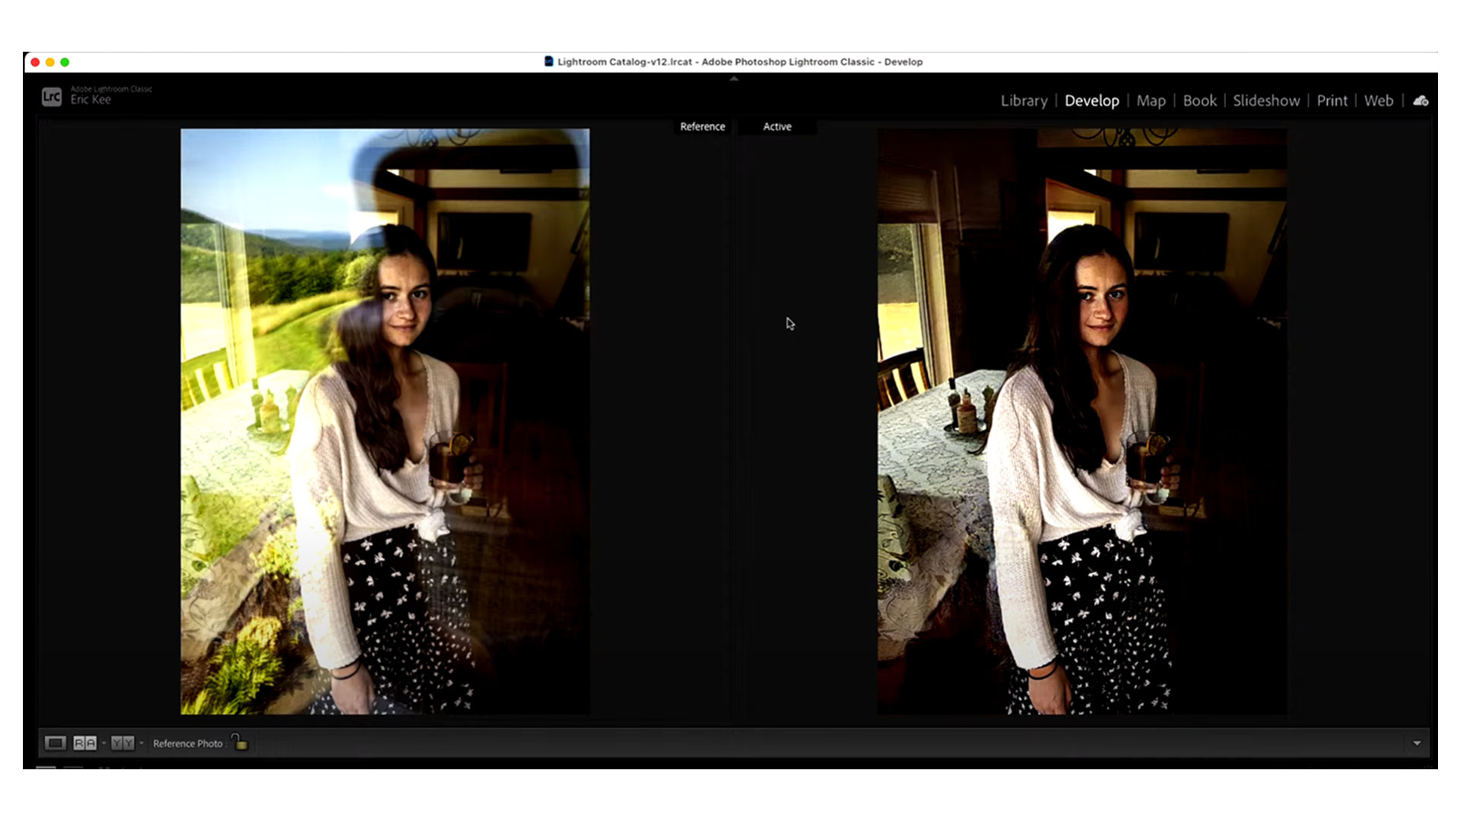Toggle the Reference Photo lock icon
The image size is (1460, 821).
click(240, 742)
